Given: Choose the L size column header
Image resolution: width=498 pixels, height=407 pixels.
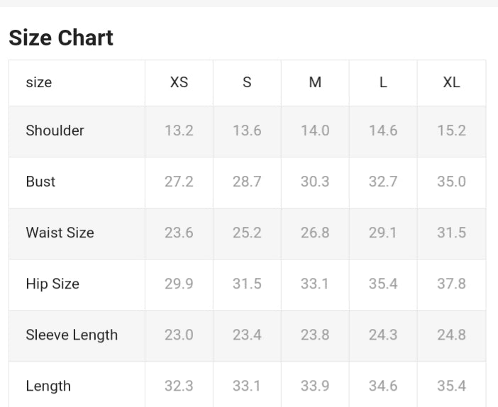Looking at the screenshot, I should pos(383,82).
